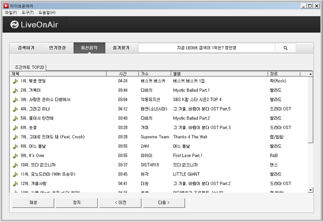Select artist 버스커 버스커 in row 1
The width and height of the screenshot is (323, 222).
point(153,81)
